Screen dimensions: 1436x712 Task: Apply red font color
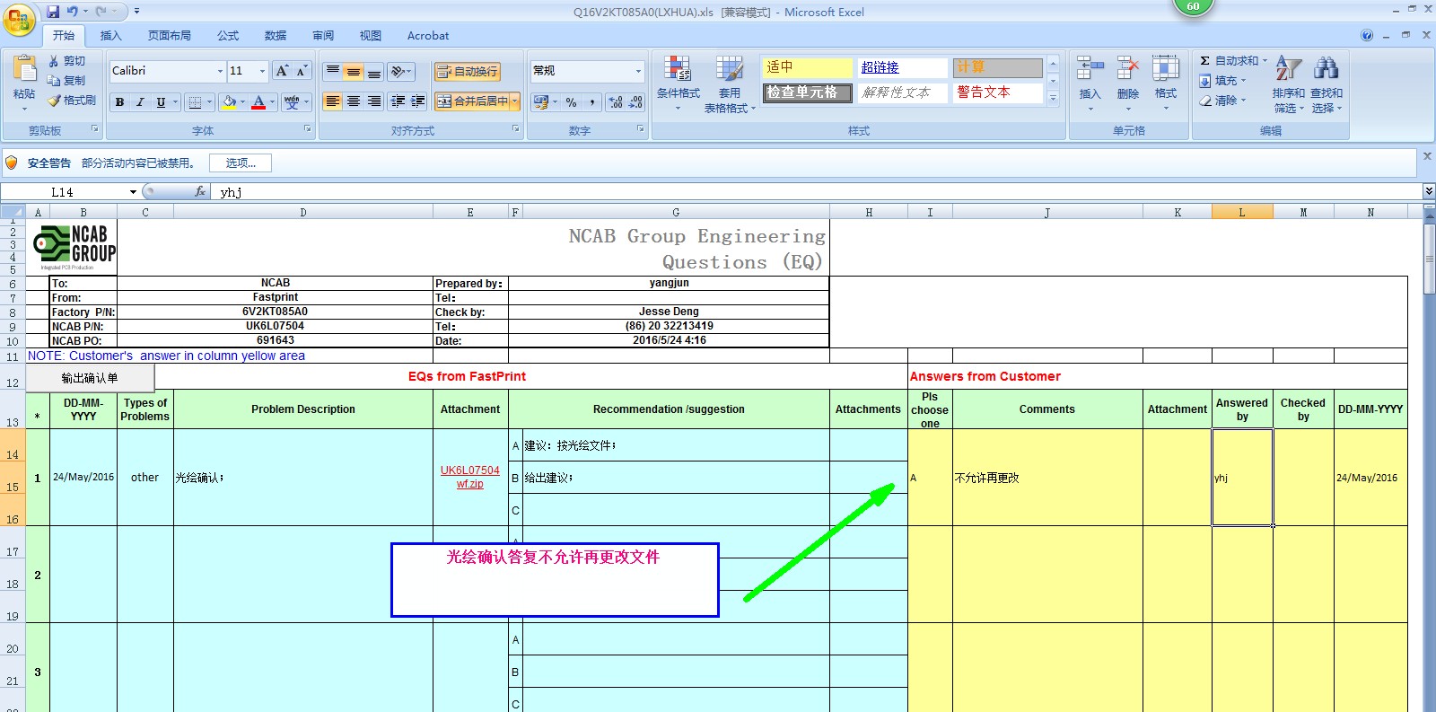pos(258,102)
